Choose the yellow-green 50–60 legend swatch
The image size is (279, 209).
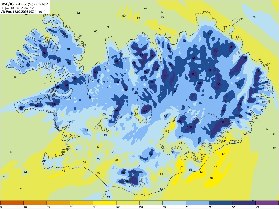pyautogui.click(x=128, y=203)
